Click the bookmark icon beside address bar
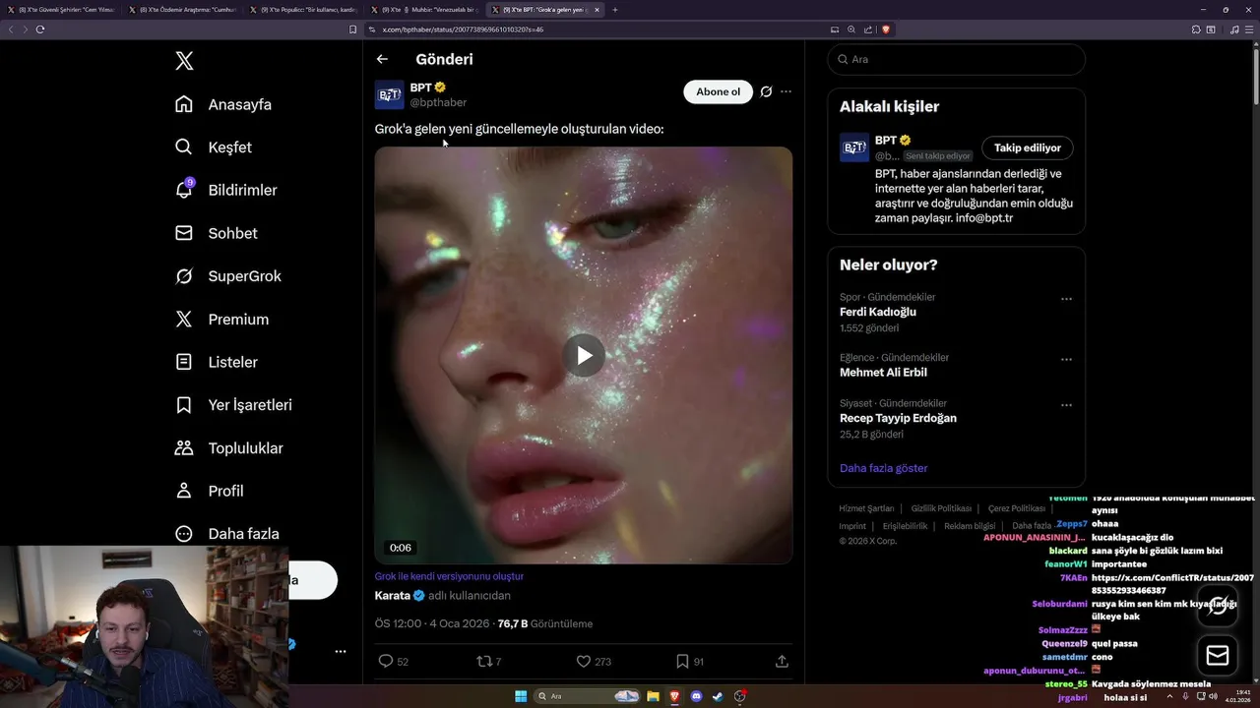 click(x=352, y=29)
